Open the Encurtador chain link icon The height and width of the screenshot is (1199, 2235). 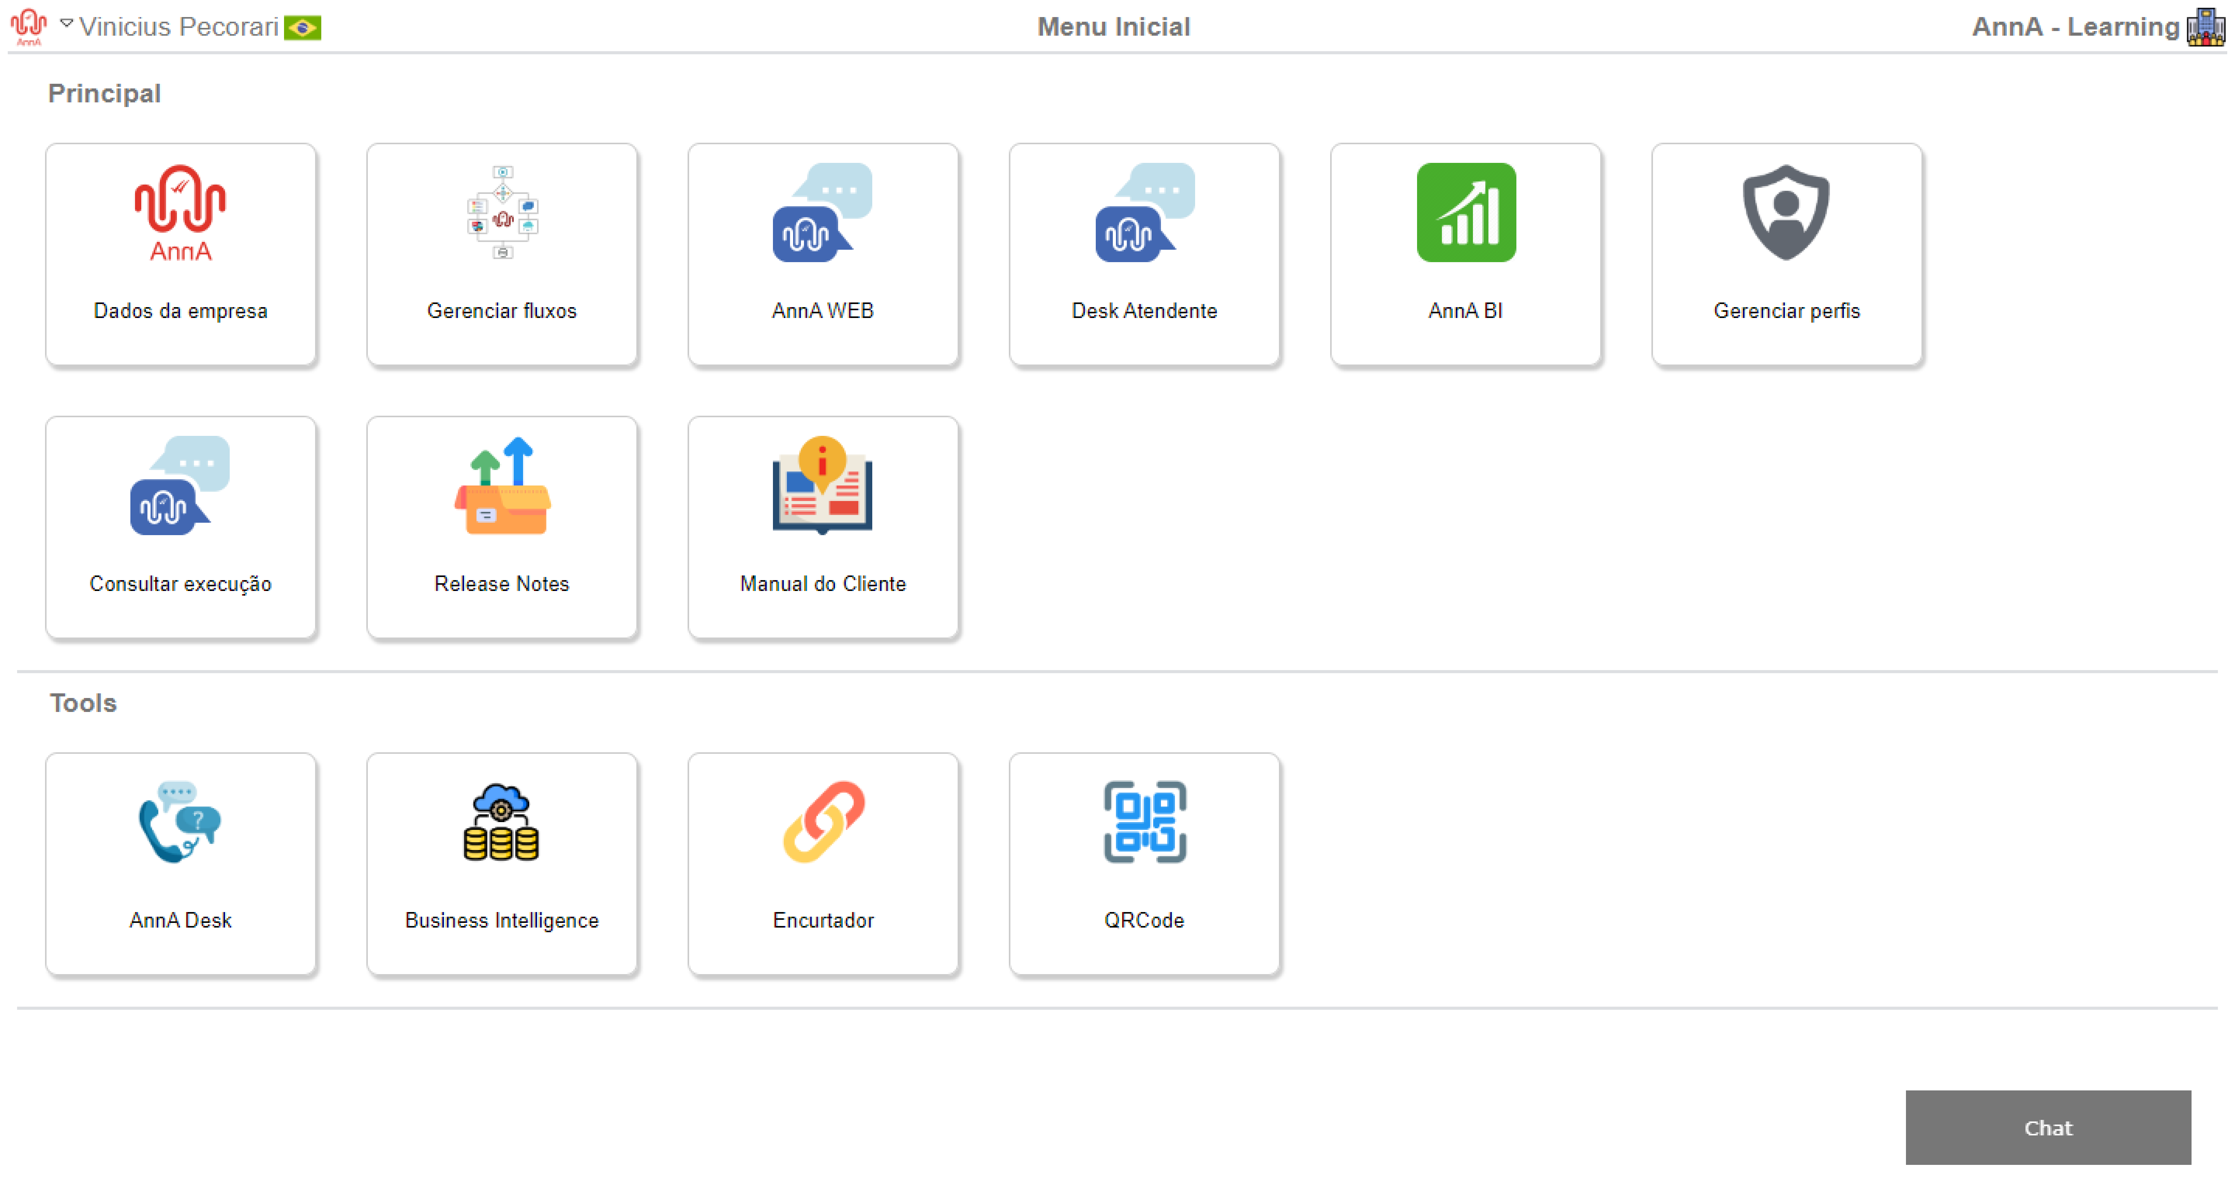[823, 822]
